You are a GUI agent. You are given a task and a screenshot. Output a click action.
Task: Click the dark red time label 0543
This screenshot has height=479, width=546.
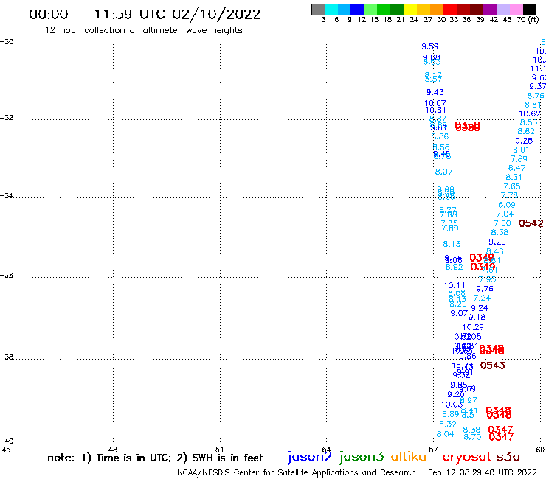point(492,366)
